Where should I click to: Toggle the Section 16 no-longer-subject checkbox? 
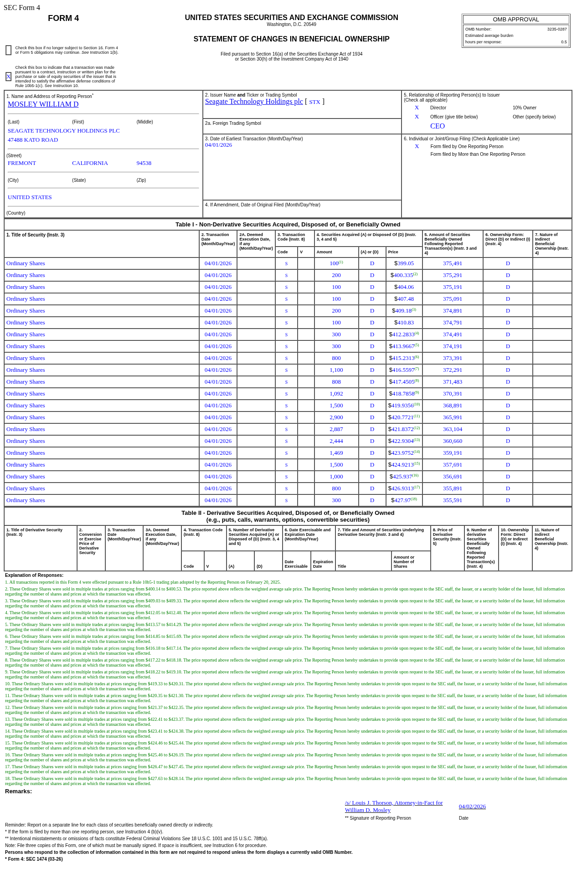click(x=9, y=50)
